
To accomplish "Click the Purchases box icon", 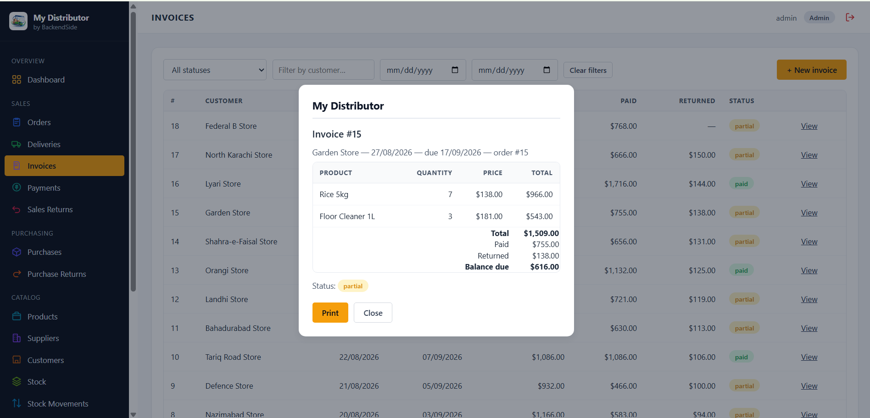I will click(x=17, y=252).
